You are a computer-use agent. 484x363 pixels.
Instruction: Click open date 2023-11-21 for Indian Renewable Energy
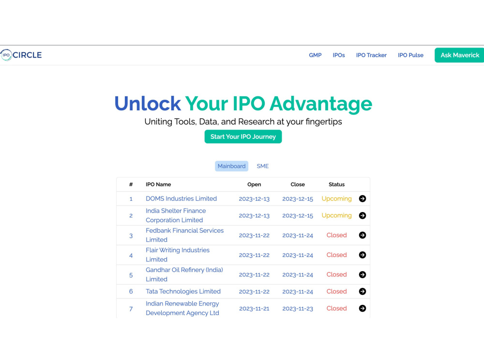pos(254,308)
